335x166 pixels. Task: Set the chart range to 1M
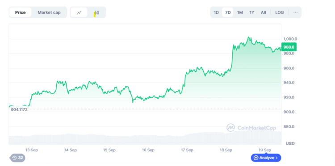coord(240,12)
